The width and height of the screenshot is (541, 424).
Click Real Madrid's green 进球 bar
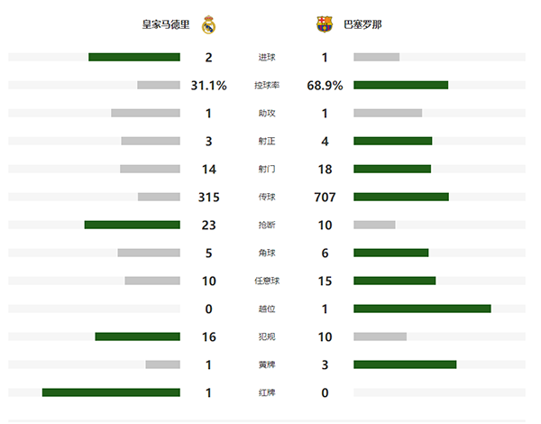(134, 58)
